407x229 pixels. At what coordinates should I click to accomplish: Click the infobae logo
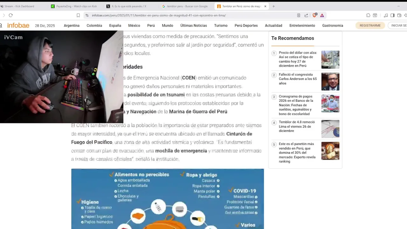(x=18, y=25)
